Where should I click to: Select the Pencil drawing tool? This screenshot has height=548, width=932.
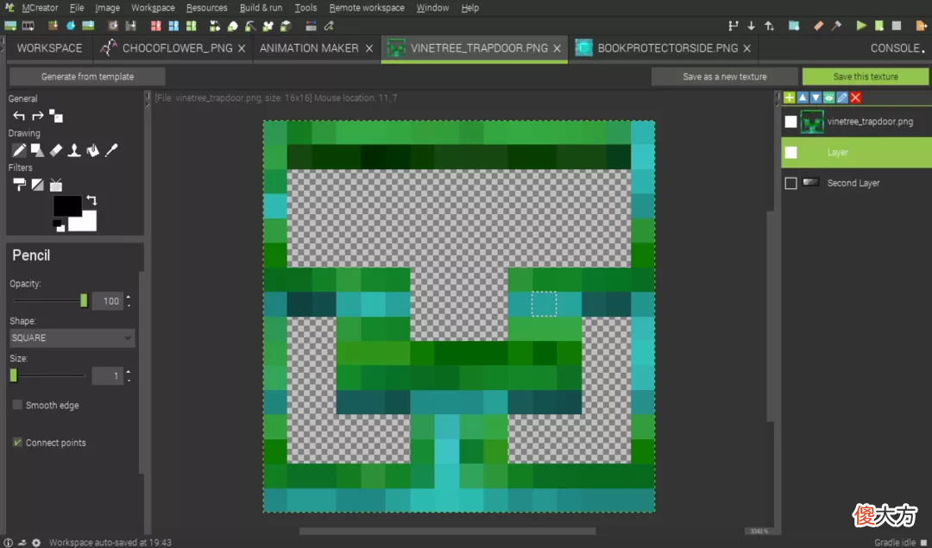19,150
